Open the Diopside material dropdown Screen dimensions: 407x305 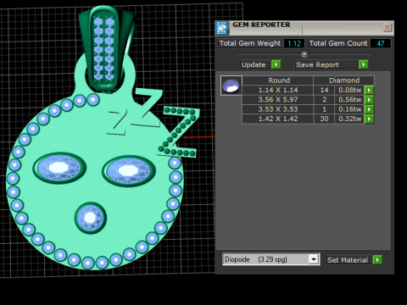(x=314, y=259)
